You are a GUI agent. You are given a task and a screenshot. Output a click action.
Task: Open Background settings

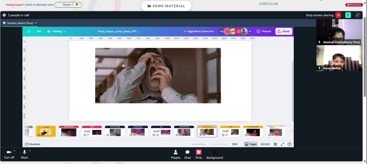[215, 154]
